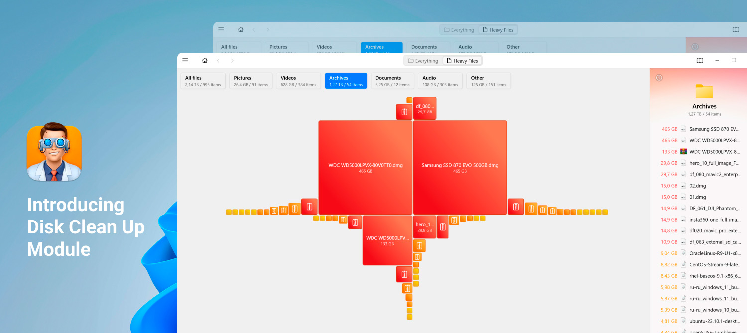Screen dimensions: 747x333
Task: Select the Pictures category tab
Action: [250, 81]
